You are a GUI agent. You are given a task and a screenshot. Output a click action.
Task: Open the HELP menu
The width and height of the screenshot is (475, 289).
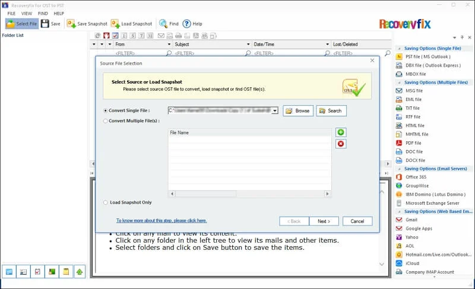[59, 13]
